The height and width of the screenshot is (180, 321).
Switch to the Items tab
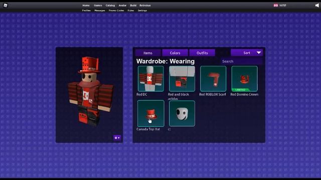pos(148,53)
